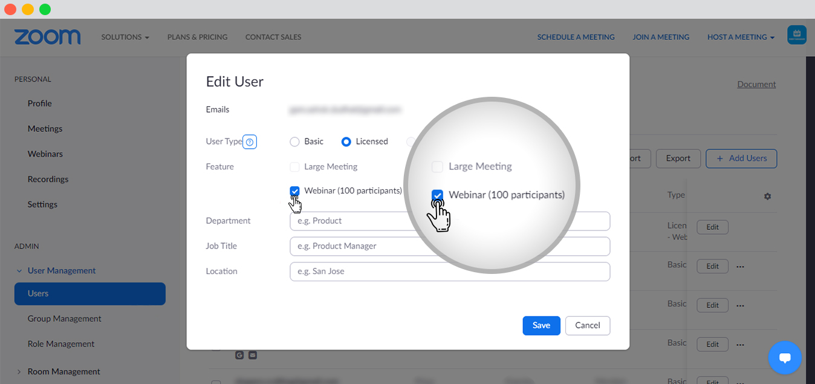Open Settings in the Personal sidebar
This screenshot has height=384, width=815.
tap(42, 204)
